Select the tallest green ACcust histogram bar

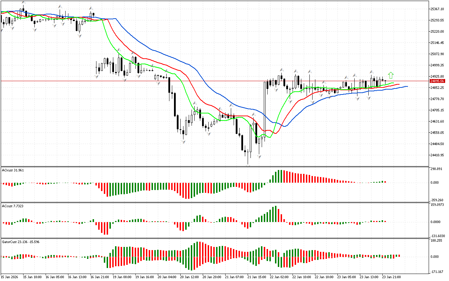coord(276,214)
